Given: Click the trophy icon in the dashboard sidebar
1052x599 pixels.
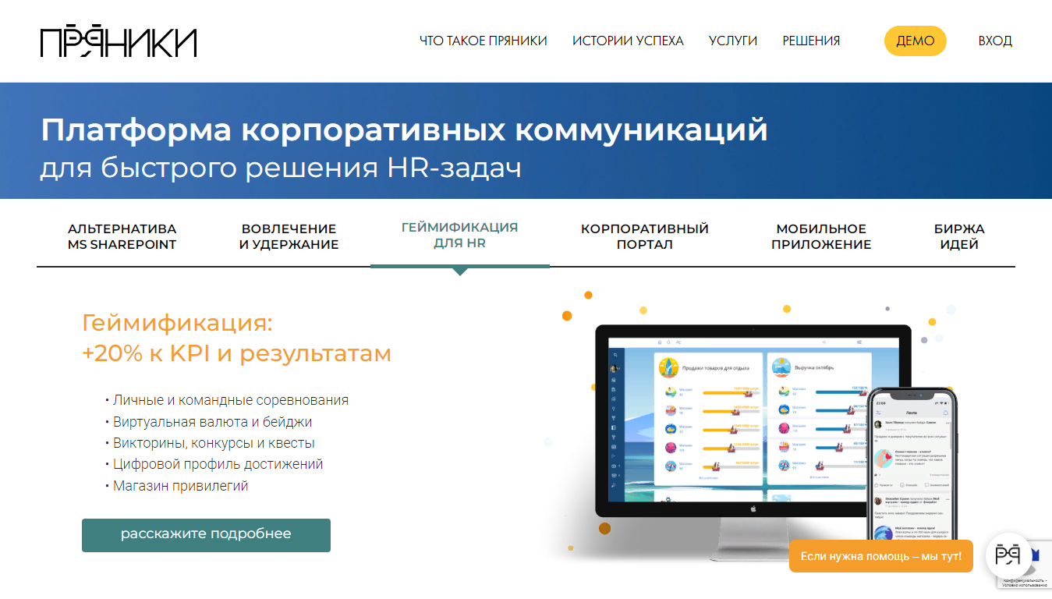Looking at the screenshot, I should pos(615,417).
